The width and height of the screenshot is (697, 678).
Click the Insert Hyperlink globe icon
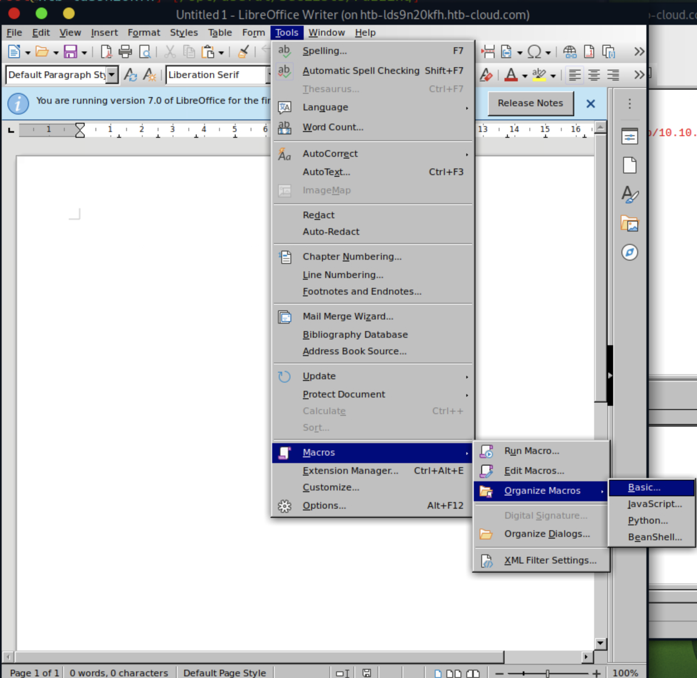pyautogui.click(x=570, y=52)
